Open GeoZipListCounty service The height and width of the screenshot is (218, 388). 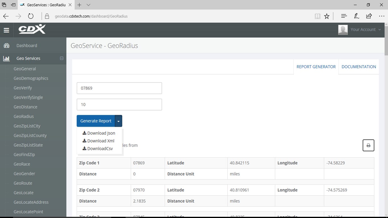(x=30, y=135)
